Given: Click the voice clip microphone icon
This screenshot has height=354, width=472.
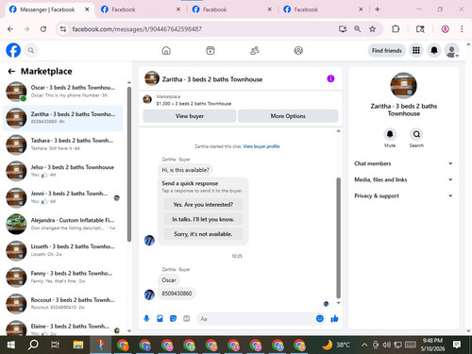Looking at the screenshot, I should coord(146,319).
